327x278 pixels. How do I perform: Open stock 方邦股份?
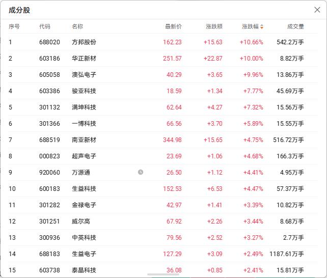coord(84,42)
